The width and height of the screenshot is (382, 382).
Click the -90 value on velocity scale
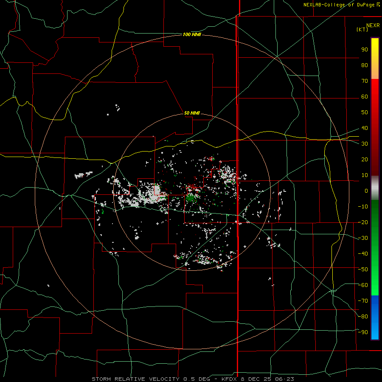363,332
